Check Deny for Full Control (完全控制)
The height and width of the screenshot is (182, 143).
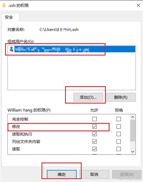(x=119, y=119)
